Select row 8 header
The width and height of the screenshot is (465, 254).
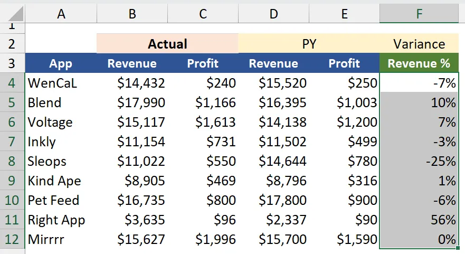tap(12, 161)
